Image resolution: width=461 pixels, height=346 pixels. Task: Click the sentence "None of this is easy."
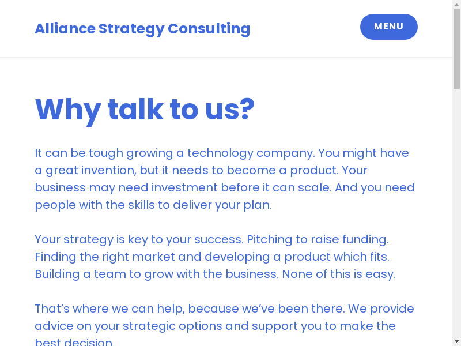click(339, 274)
